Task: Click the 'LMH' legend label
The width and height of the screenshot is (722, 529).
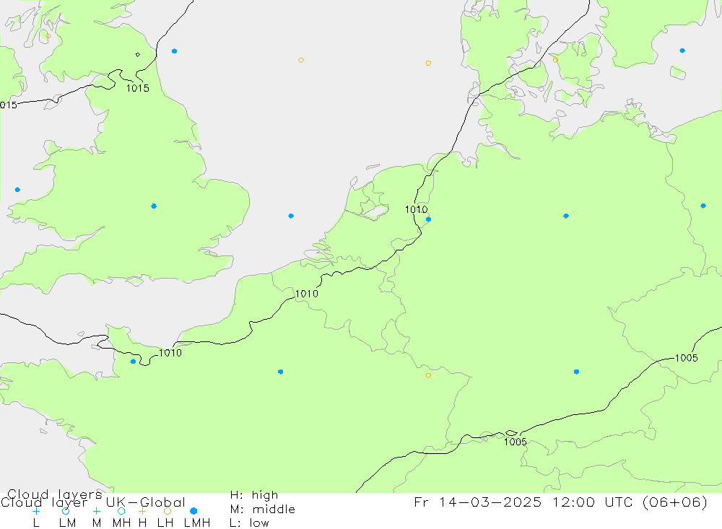Action: click(197, 523)
